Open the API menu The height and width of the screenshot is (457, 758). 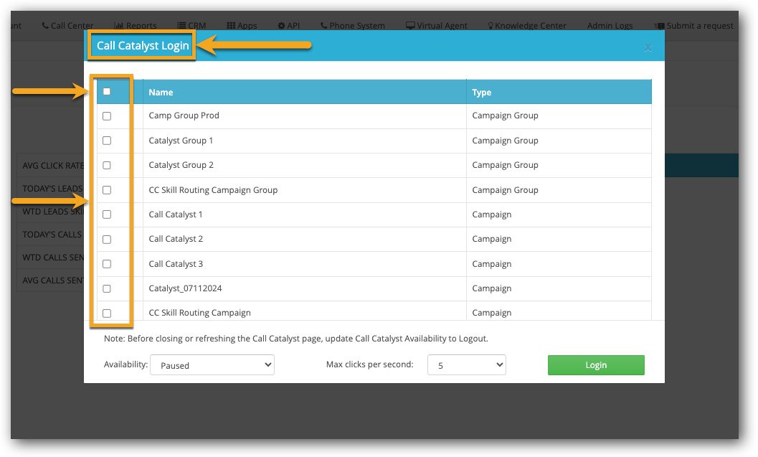coord(288,26)
